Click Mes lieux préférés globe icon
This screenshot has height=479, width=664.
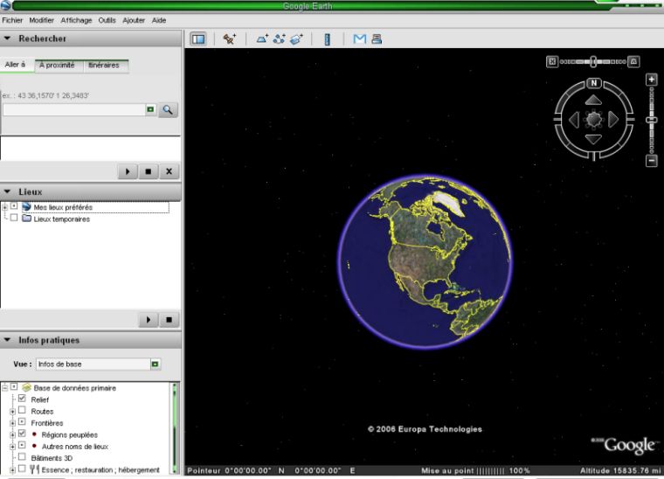pyautogui.click(x=27, y=206)
